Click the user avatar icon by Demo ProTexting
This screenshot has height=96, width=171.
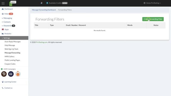coord(145,3)
